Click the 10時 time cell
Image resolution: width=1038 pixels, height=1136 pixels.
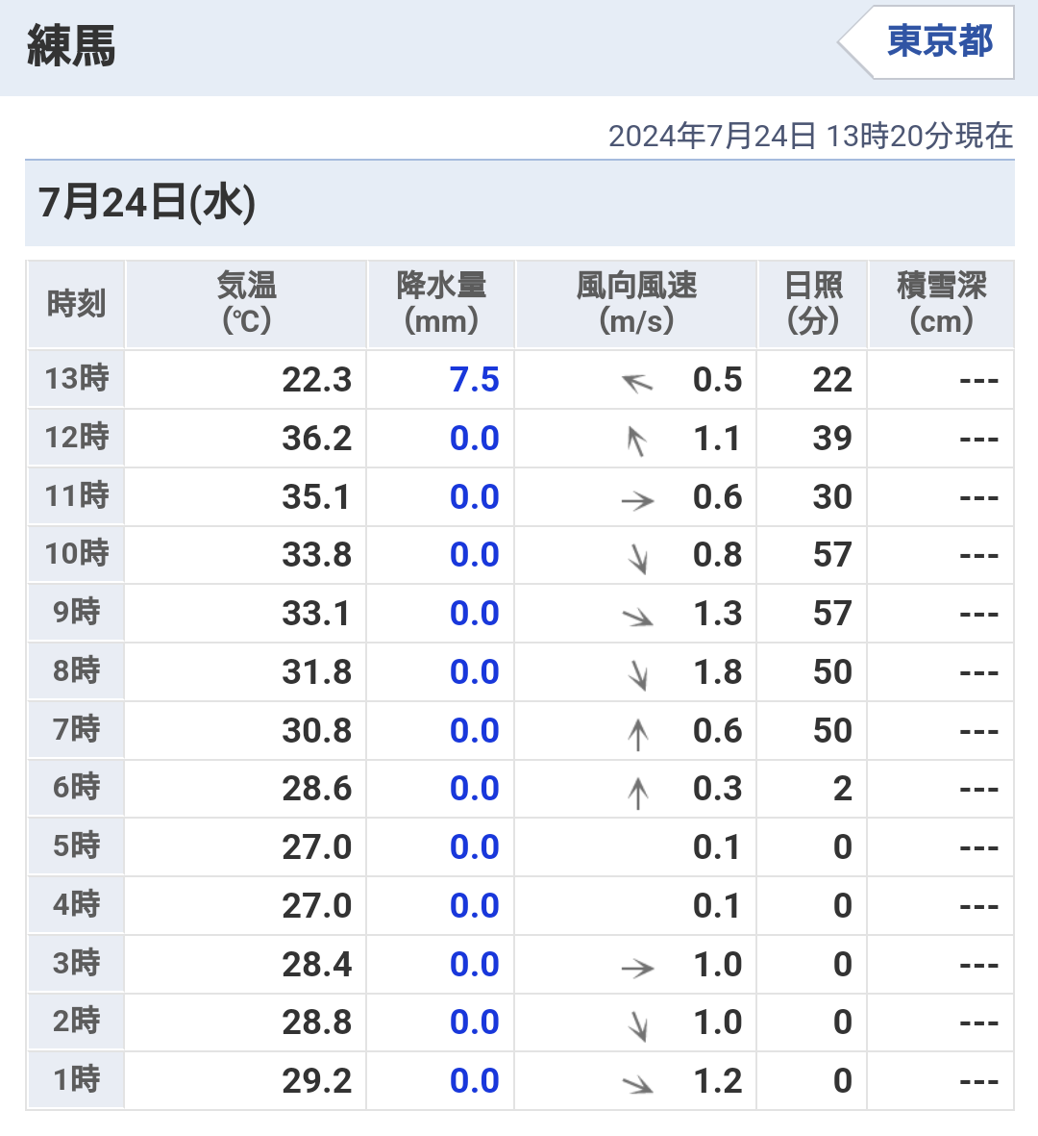76,554
